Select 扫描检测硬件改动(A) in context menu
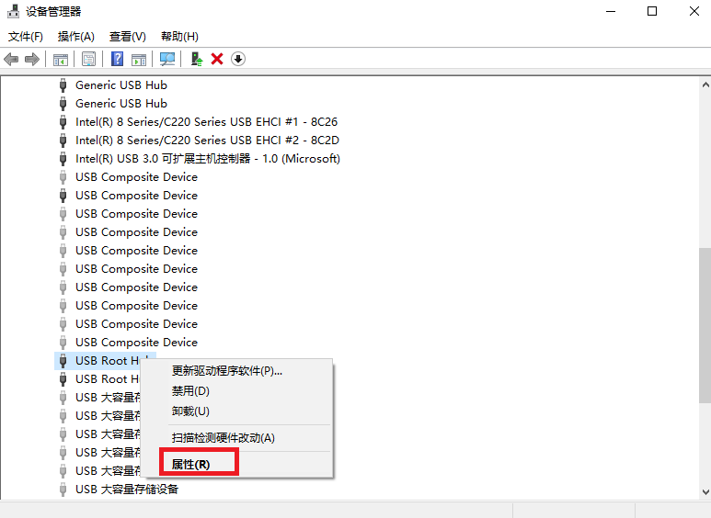 click(224, 438)
